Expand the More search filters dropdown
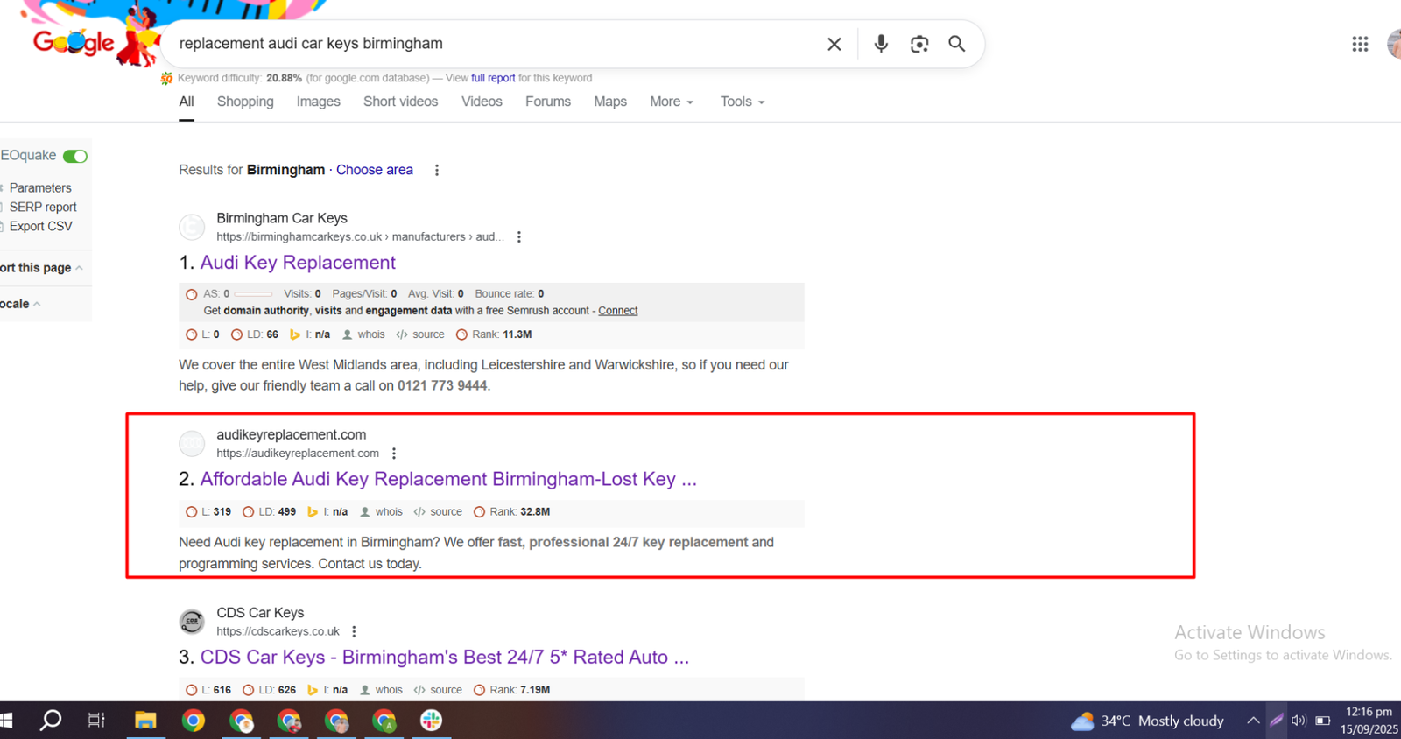The image size is (1401, 739). point(671,102)
